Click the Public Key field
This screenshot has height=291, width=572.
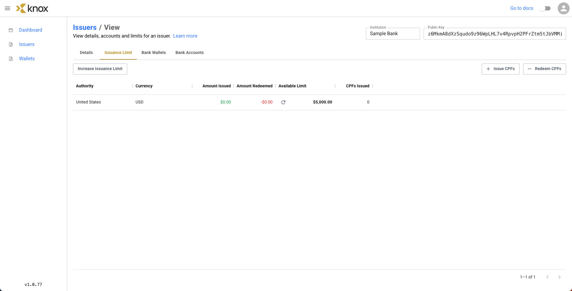pos(495,34)
